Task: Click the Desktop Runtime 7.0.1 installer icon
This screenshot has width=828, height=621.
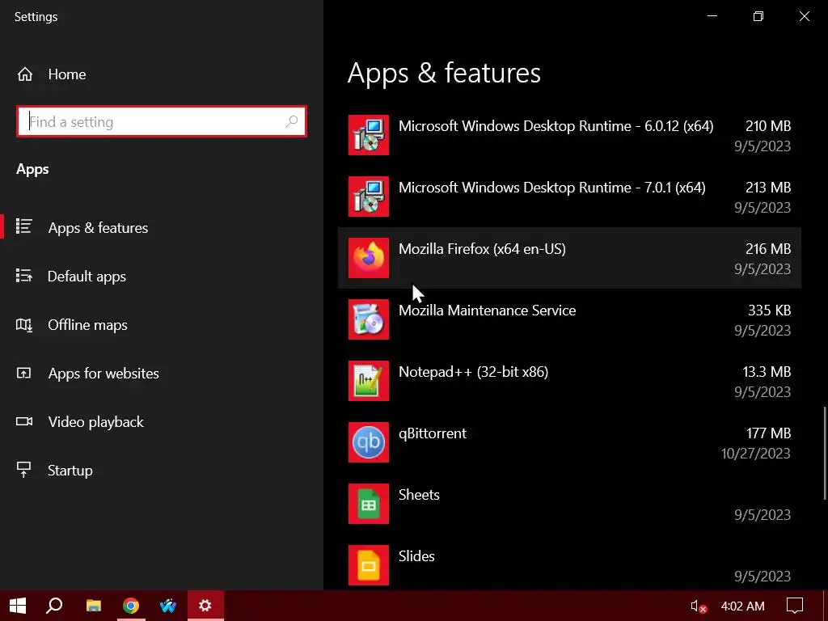Action: (x=369, y=196)
